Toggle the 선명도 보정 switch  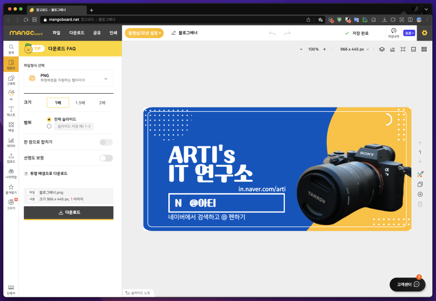(106, 158)
